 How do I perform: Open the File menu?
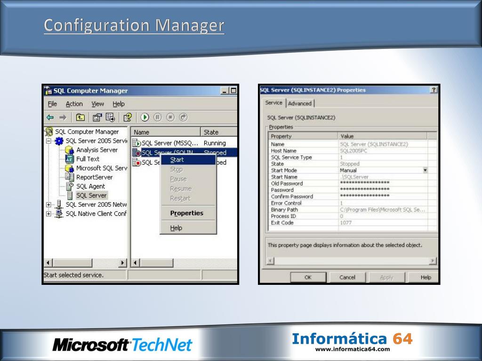[x=52, y=104]
